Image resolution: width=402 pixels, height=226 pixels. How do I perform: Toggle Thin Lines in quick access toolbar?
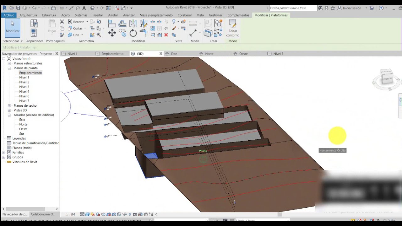point(108,8)
